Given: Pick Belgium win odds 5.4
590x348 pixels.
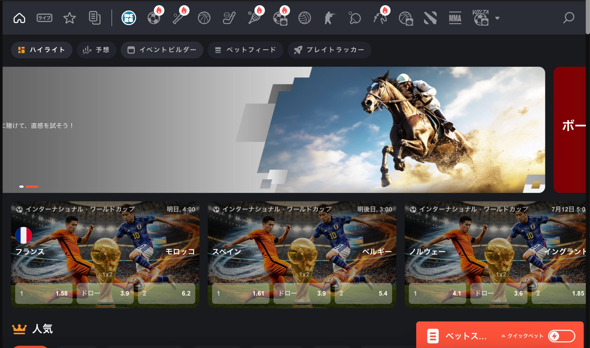Looking at the screenshot, I should (363, 293).
